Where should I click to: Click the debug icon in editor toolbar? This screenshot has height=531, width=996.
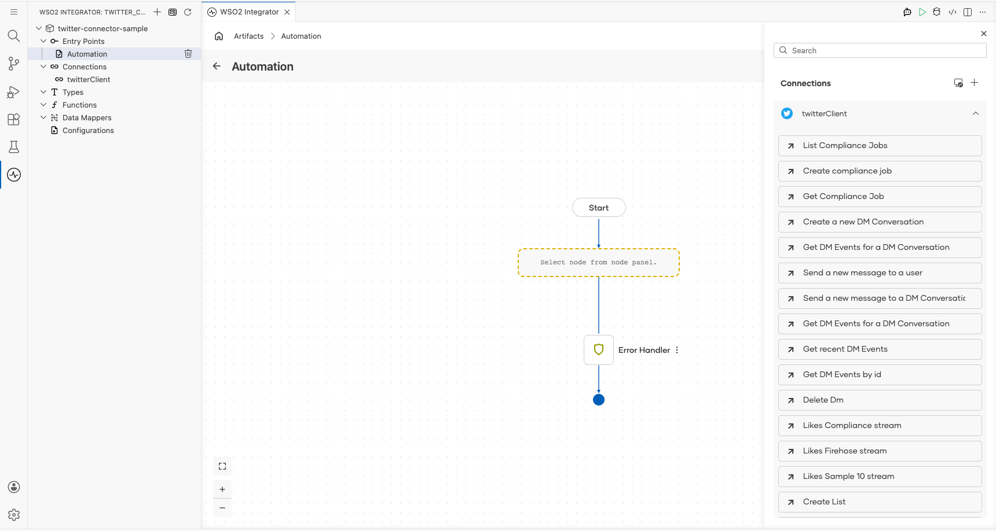(x=937, y=12)
